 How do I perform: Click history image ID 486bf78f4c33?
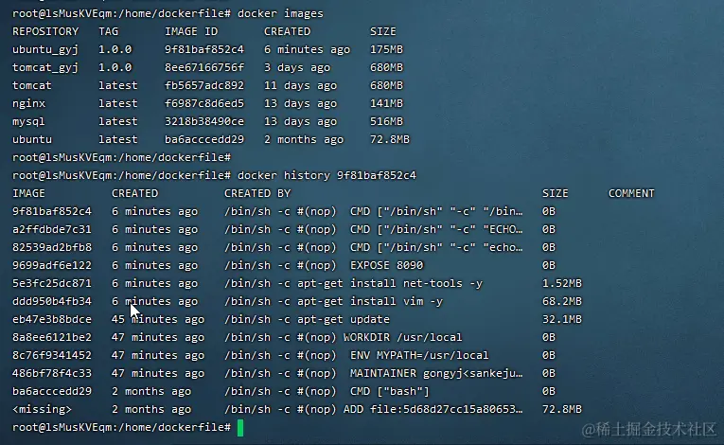[x=52, y=373]
